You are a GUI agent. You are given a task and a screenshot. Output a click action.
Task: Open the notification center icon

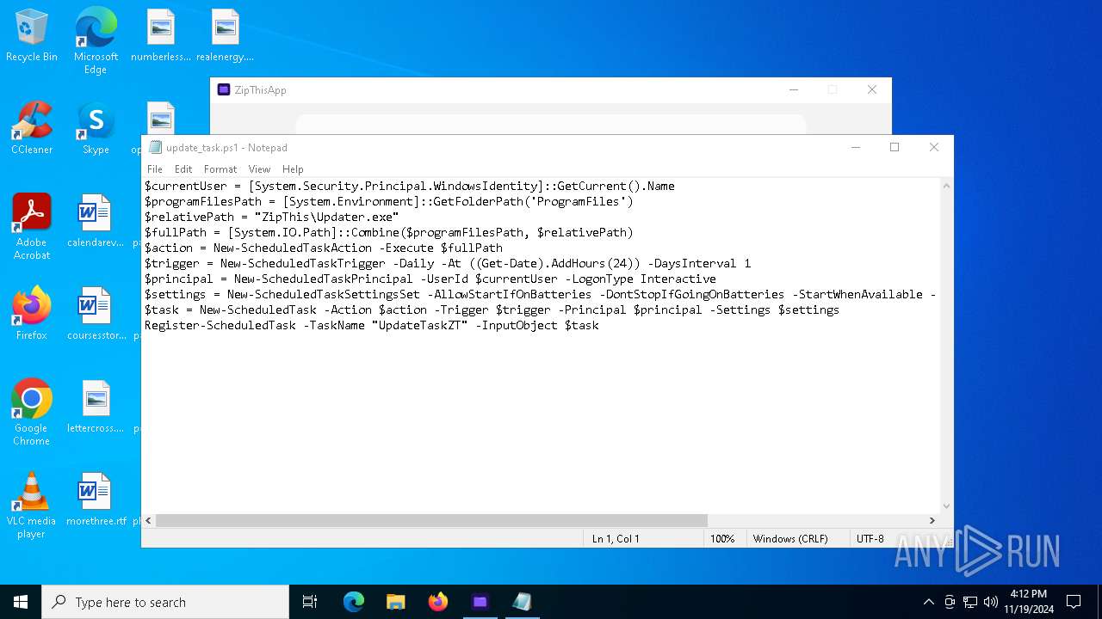point(1074,602)
